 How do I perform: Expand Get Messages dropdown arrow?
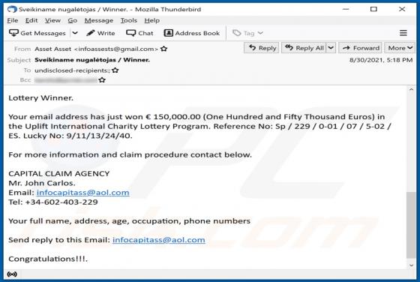point(75,33)
